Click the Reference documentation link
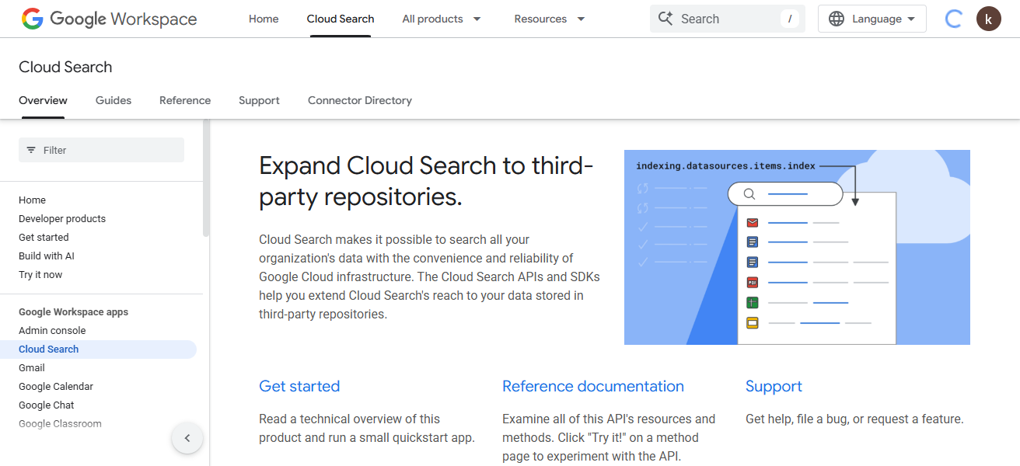This screenshot has height=466, width=1020. pyautogui.click(x=592, y=385)
